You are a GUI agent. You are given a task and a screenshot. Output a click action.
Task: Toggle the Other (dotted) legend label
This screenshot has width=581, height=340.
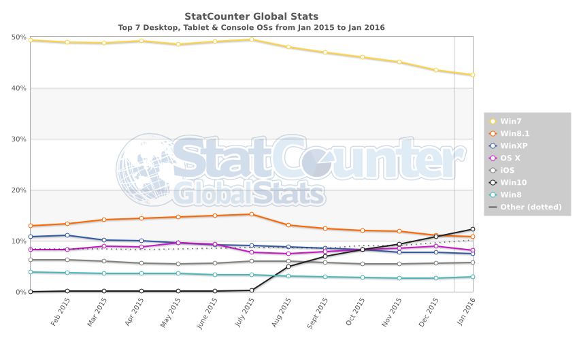point(531,207)
